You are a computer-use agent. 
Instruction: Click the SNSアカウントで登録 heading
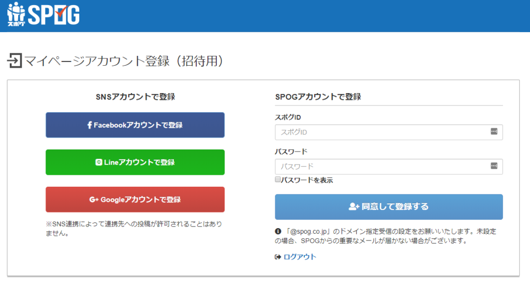coord(135,97)
